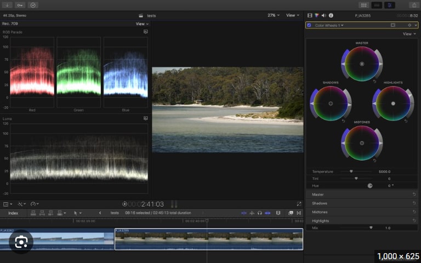Click the background tasks checkmark icon
Screen dimensions: 421x263
coord(33,5)
